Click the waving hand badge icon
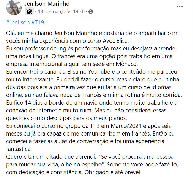The width and height of the screenshot is (193, 177). [29, 11]
